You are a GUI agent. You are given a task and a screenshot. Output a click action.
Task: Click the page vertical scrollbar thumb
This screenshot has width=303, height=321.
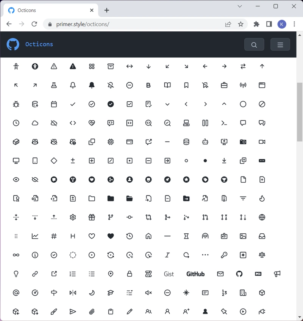click(x=300, y=112)
